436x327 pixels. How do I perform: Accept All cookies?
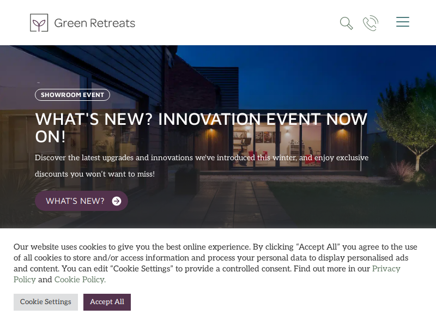pyautogui.click(x=107, y=302)
